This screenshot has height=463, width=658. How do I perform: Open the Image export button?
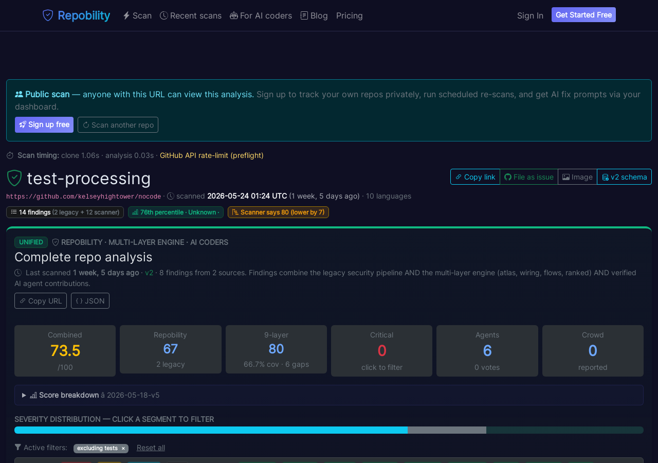(x=577, y=176)
